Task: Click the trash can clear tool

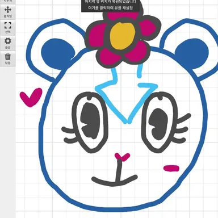Action: click(x=7, y=59)
